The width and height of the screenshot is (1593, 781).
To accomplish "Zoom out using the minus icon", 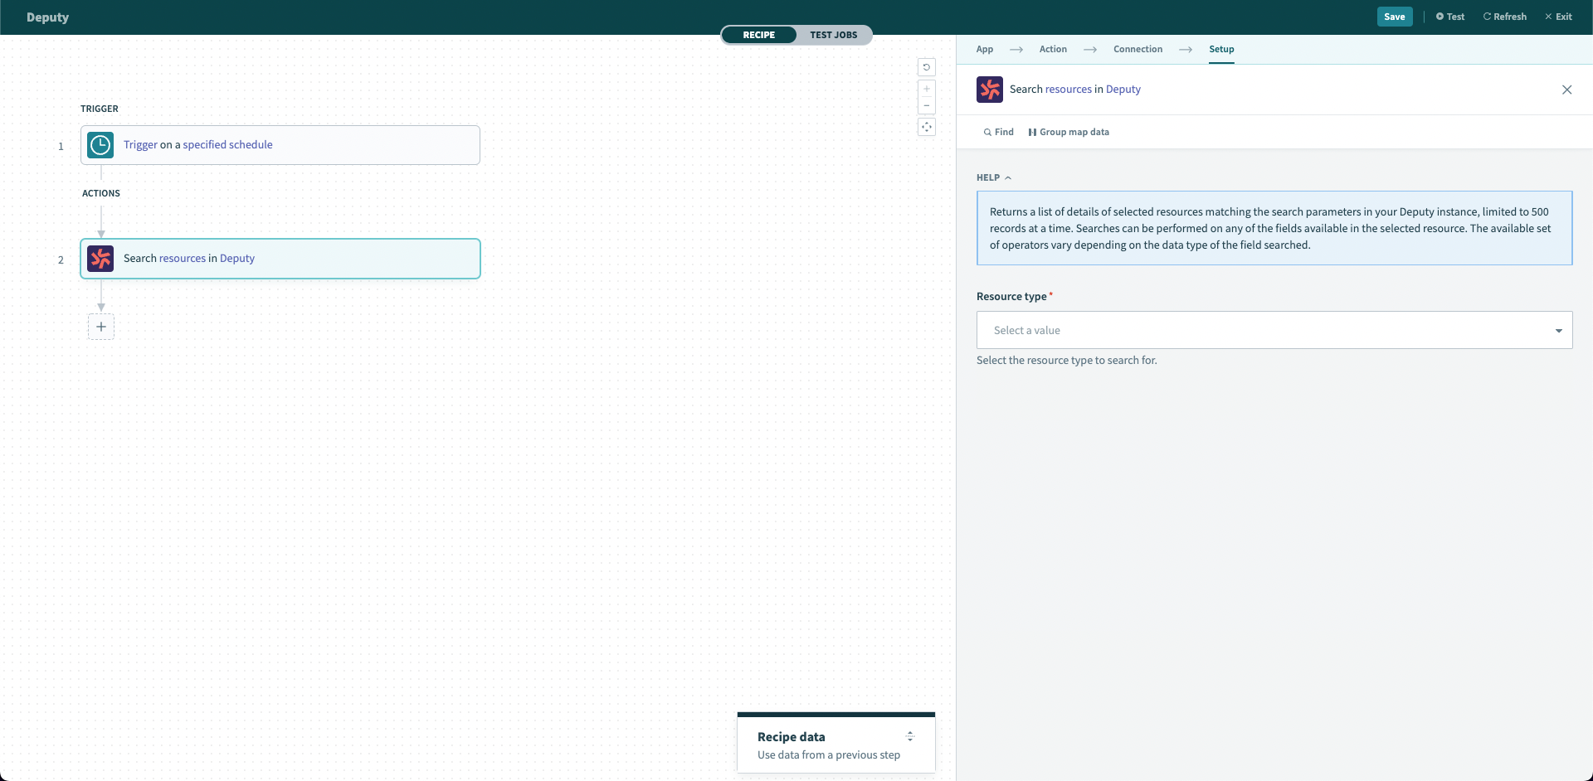I will click(x=927, y=105).
